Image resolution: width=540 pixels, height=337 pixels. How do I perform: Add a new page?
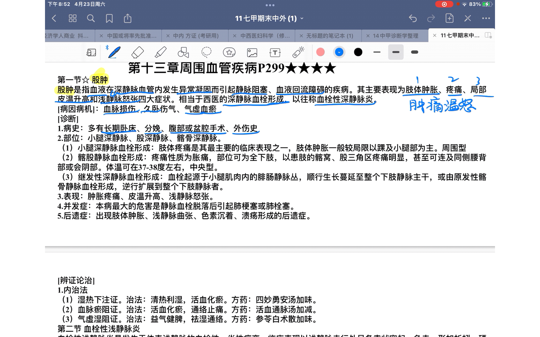(449, 18)
